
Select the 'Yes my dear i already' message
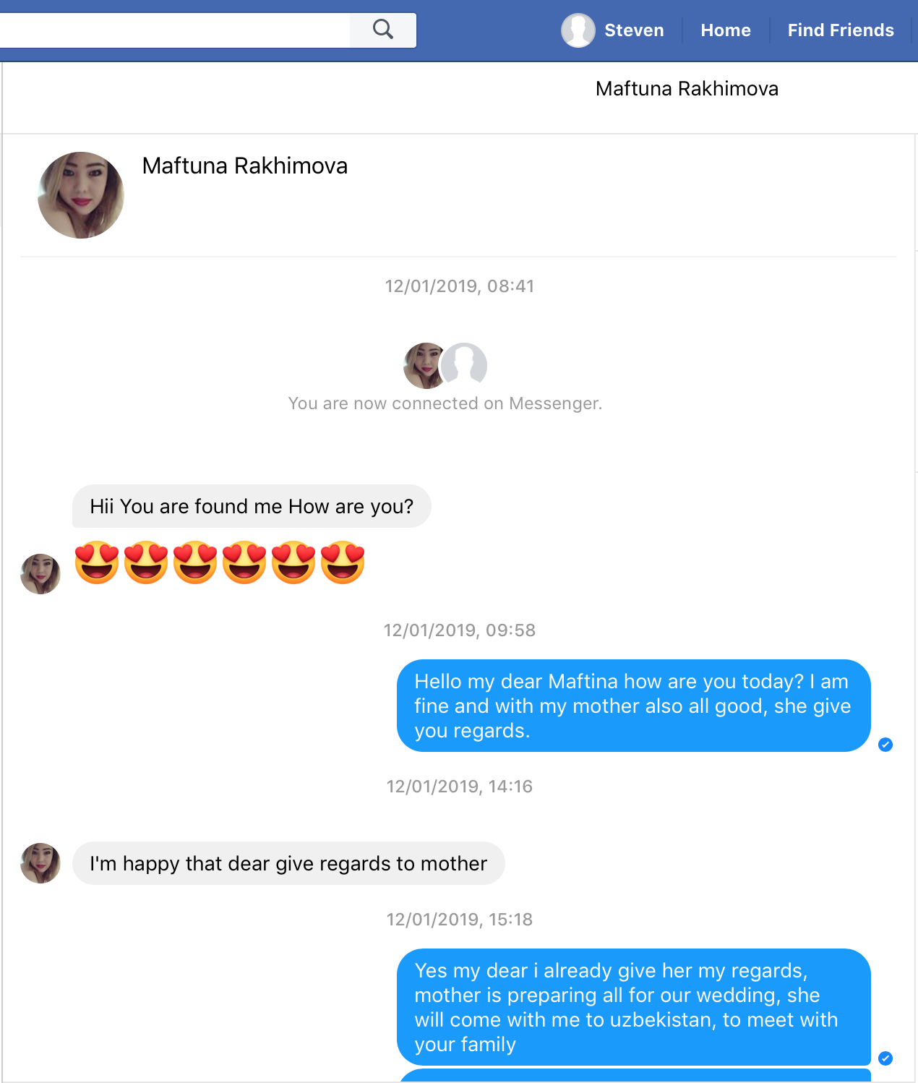[x=634, y=1007]
